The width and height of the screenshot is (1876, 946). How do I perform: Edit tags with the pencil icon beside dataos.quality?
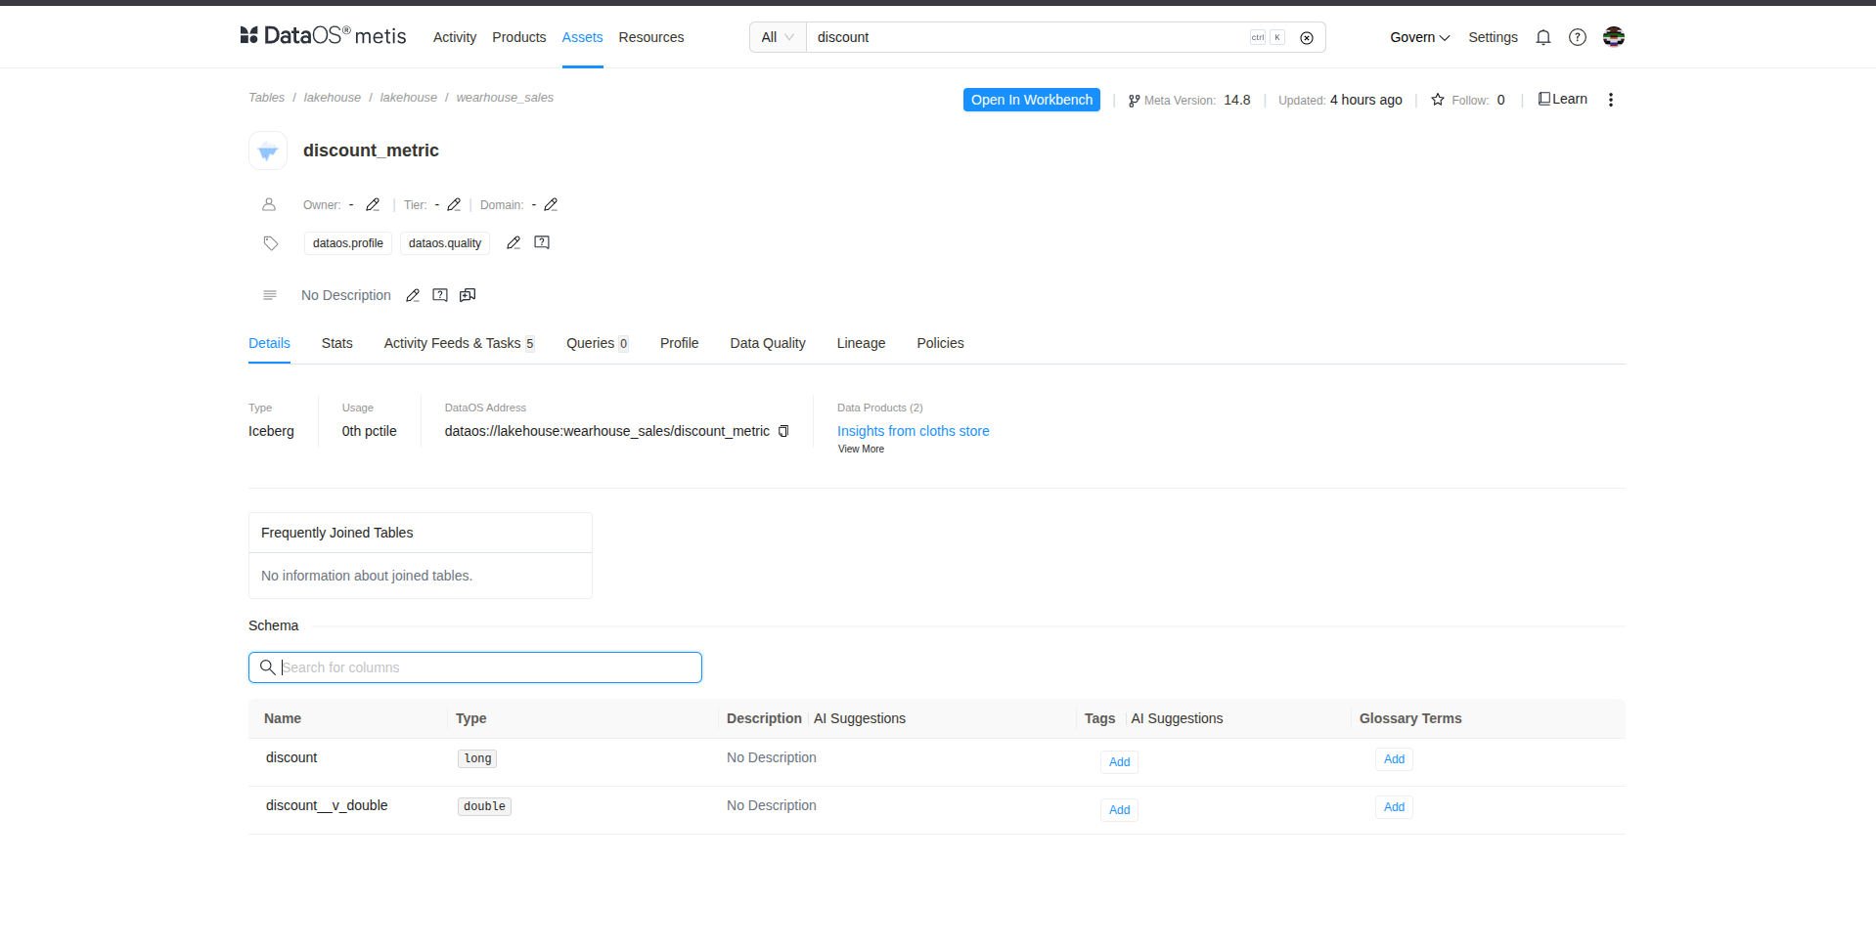pos(514,242)
